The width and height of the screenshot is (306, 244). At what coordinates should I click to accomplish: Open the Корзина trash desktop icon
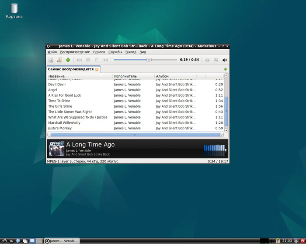pyautogui.click(x=14, y=11)
